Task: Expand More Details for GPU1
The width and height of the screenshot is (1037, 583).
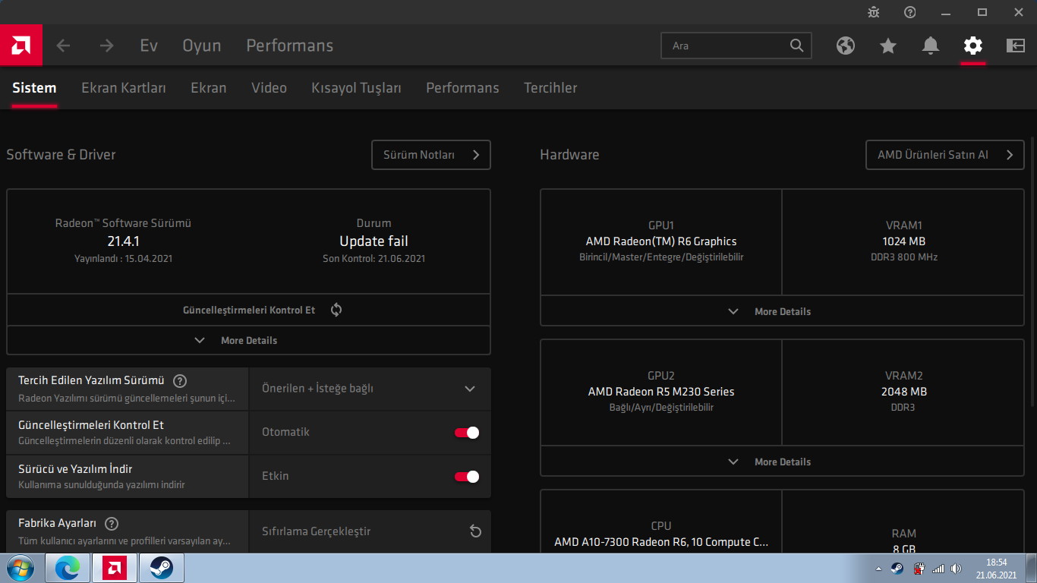Action: 782,311
